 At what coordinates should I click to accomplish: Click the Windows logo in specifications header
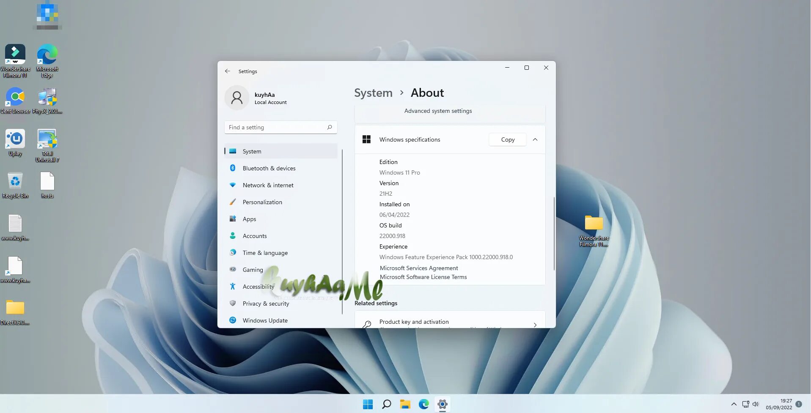pos(366,139)
